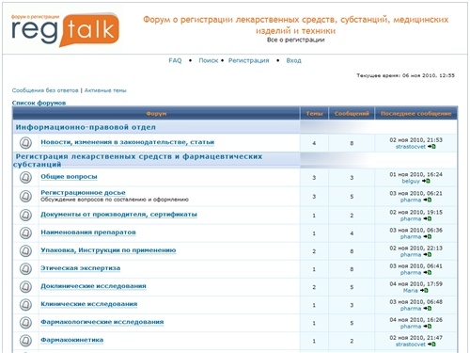Screen dimensions: 470x353
Task: Open Документы от производителя, сертификаты forum
Action: (x=118, y=215)
